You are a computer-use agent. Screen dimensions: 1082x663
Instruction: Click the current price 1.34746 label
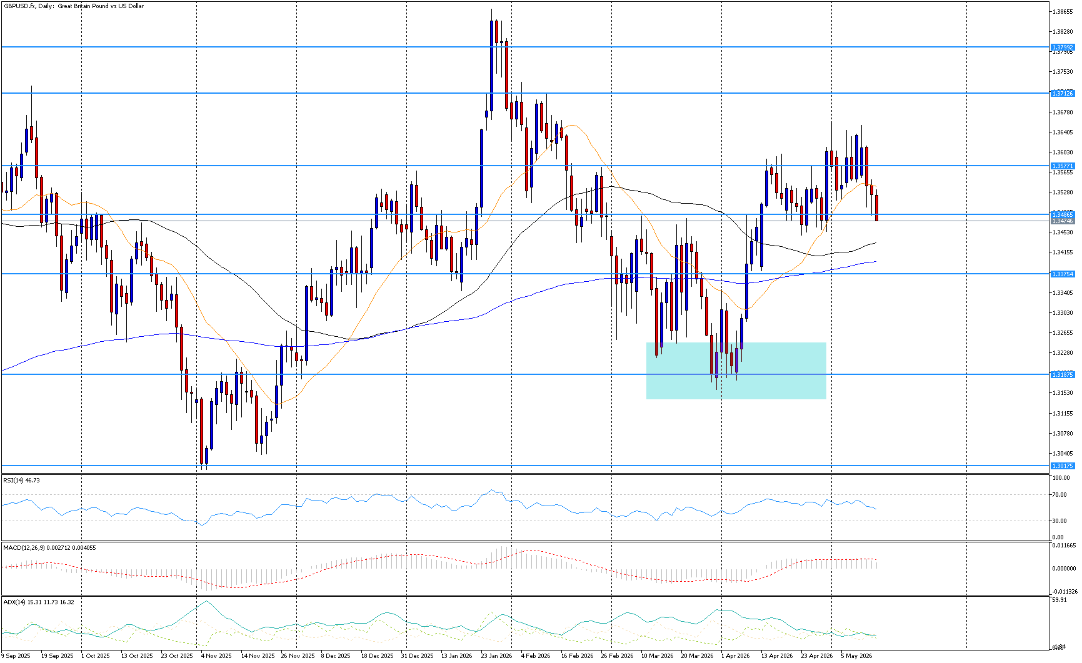(1062, 221)
